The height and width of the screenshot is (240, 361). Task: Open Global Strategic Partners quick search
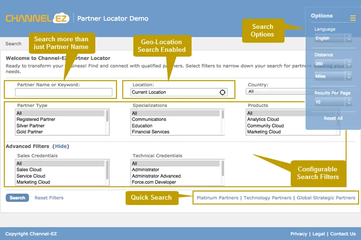pos(326,198)
